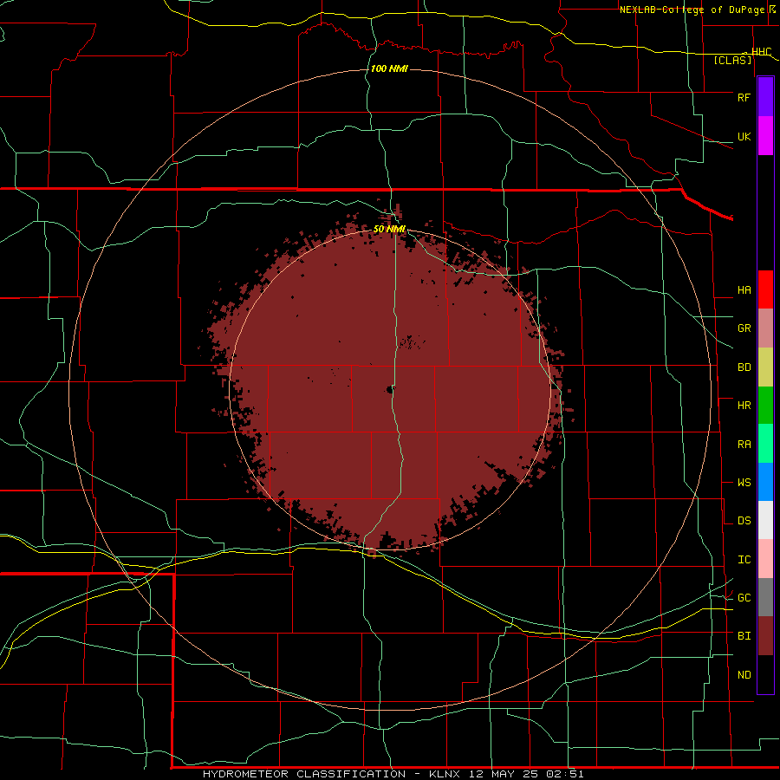Click the brown BI legend swatch
Image resolution: width=780 pixels, height=780 pixels.
[x=765, y=636]
